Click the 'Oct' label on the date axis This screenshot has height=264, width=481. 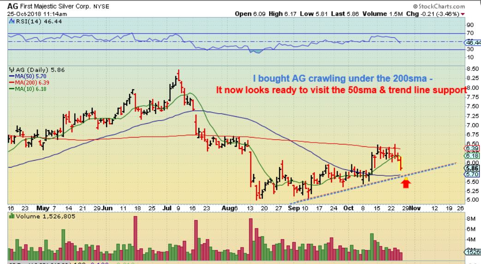coord(348,208)
